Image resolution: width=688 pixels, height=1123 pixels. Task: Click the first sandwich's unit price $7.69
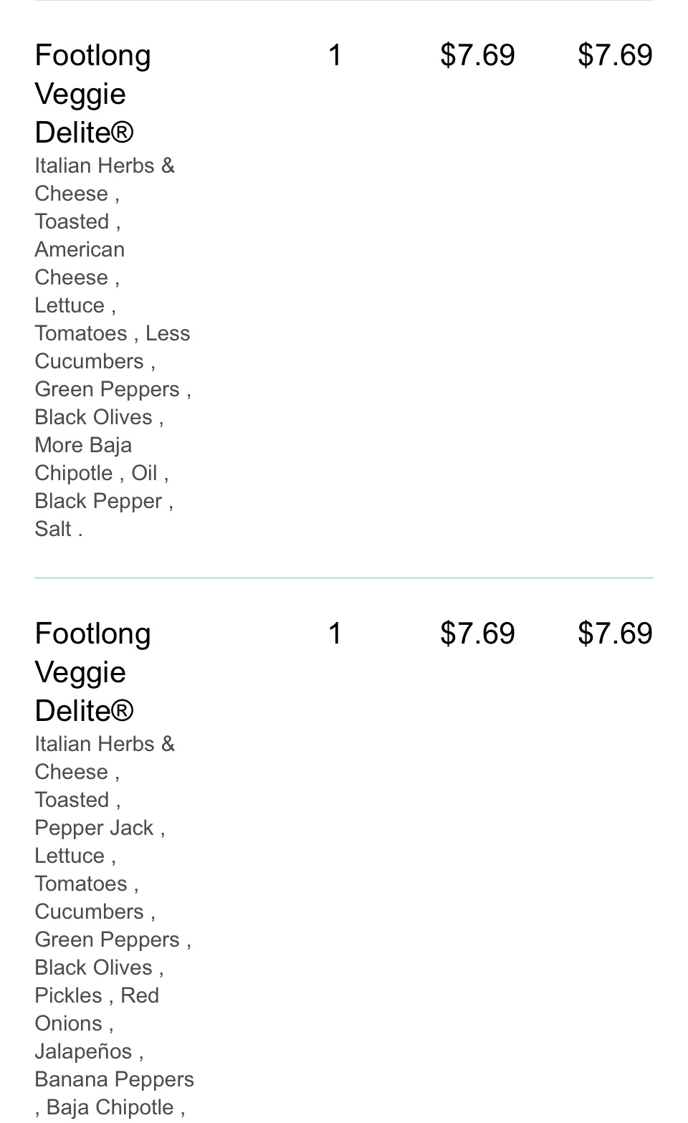(477, 55)
